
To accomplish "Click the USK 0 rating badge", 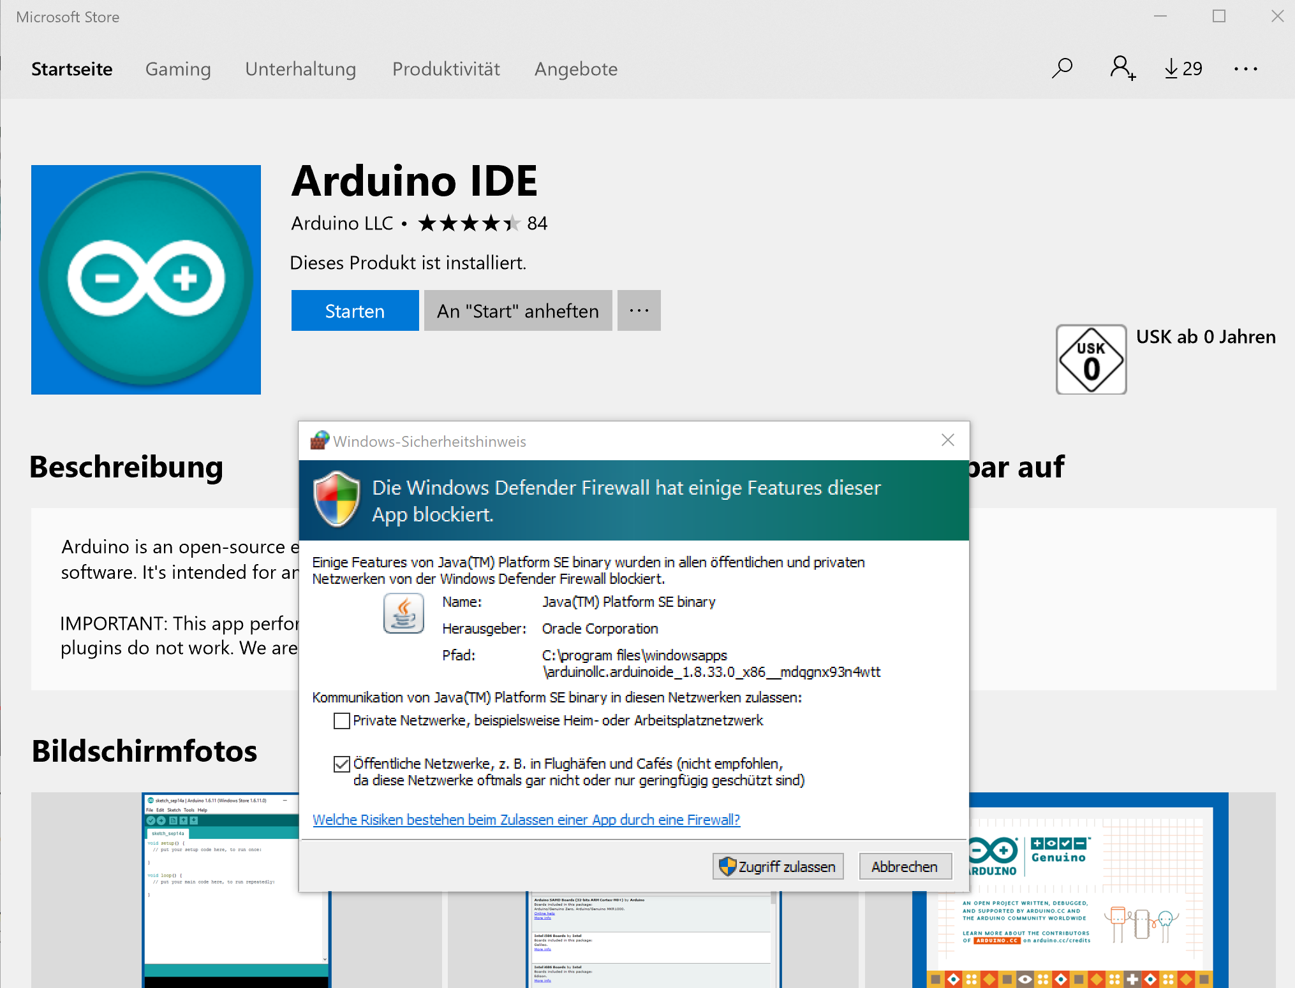I will pos(1091,359).
